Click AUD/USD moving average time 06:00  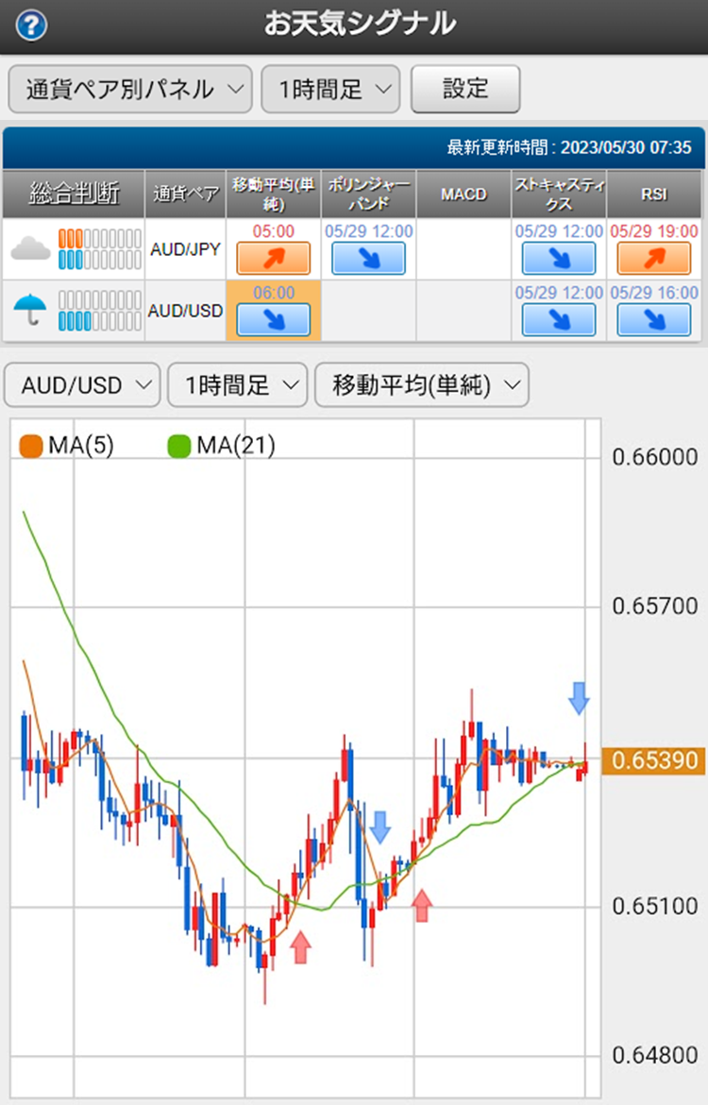tap(274, 293)
